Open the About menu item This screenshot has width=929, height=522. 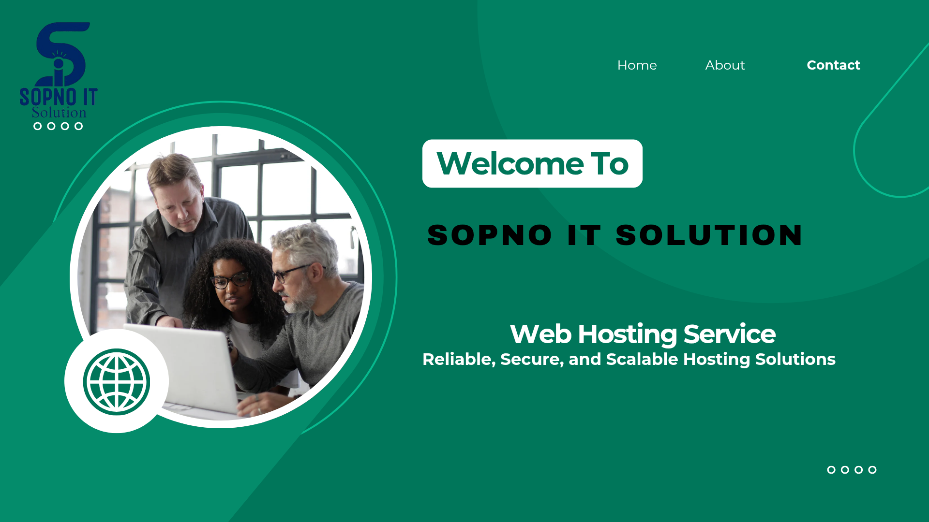pos(725,65)
